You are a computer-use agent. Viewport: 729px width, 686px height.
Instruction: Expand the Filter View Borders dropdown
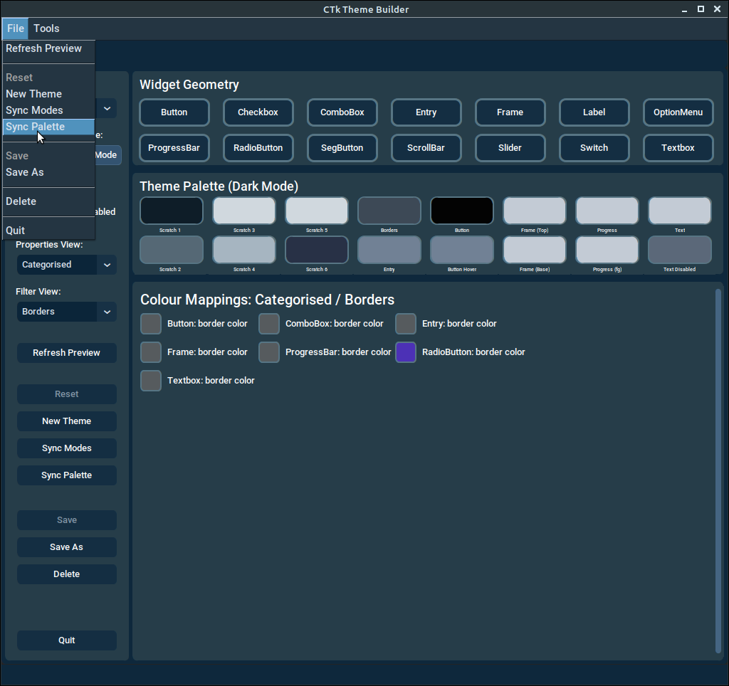tap(66, 312)
